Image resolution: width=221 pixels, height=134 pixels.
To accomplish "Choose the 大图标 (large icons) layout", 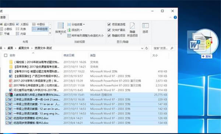I will pyautogui.click(x=22, y=24).
